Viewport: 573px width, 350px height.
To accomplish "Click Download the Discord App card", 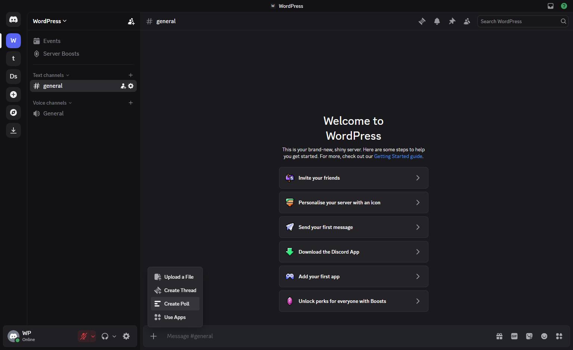I will pyautogui.click(x=354, y=252).
